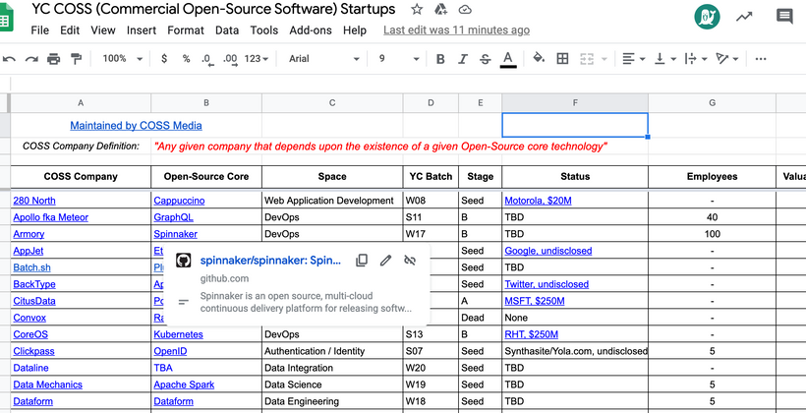Open the Insert menu
This screenshot has height=413, width=806.
tap(142, 30)
